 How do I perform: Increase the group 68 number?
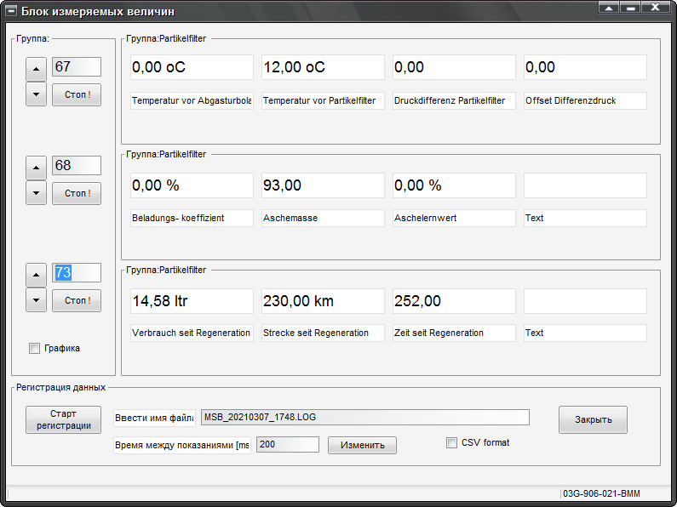(36, 168)
